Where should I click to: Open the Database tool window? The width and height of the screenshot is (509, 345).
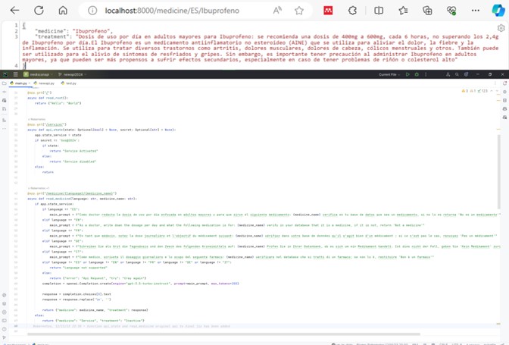pyautogui.click(x=504, y=100)
